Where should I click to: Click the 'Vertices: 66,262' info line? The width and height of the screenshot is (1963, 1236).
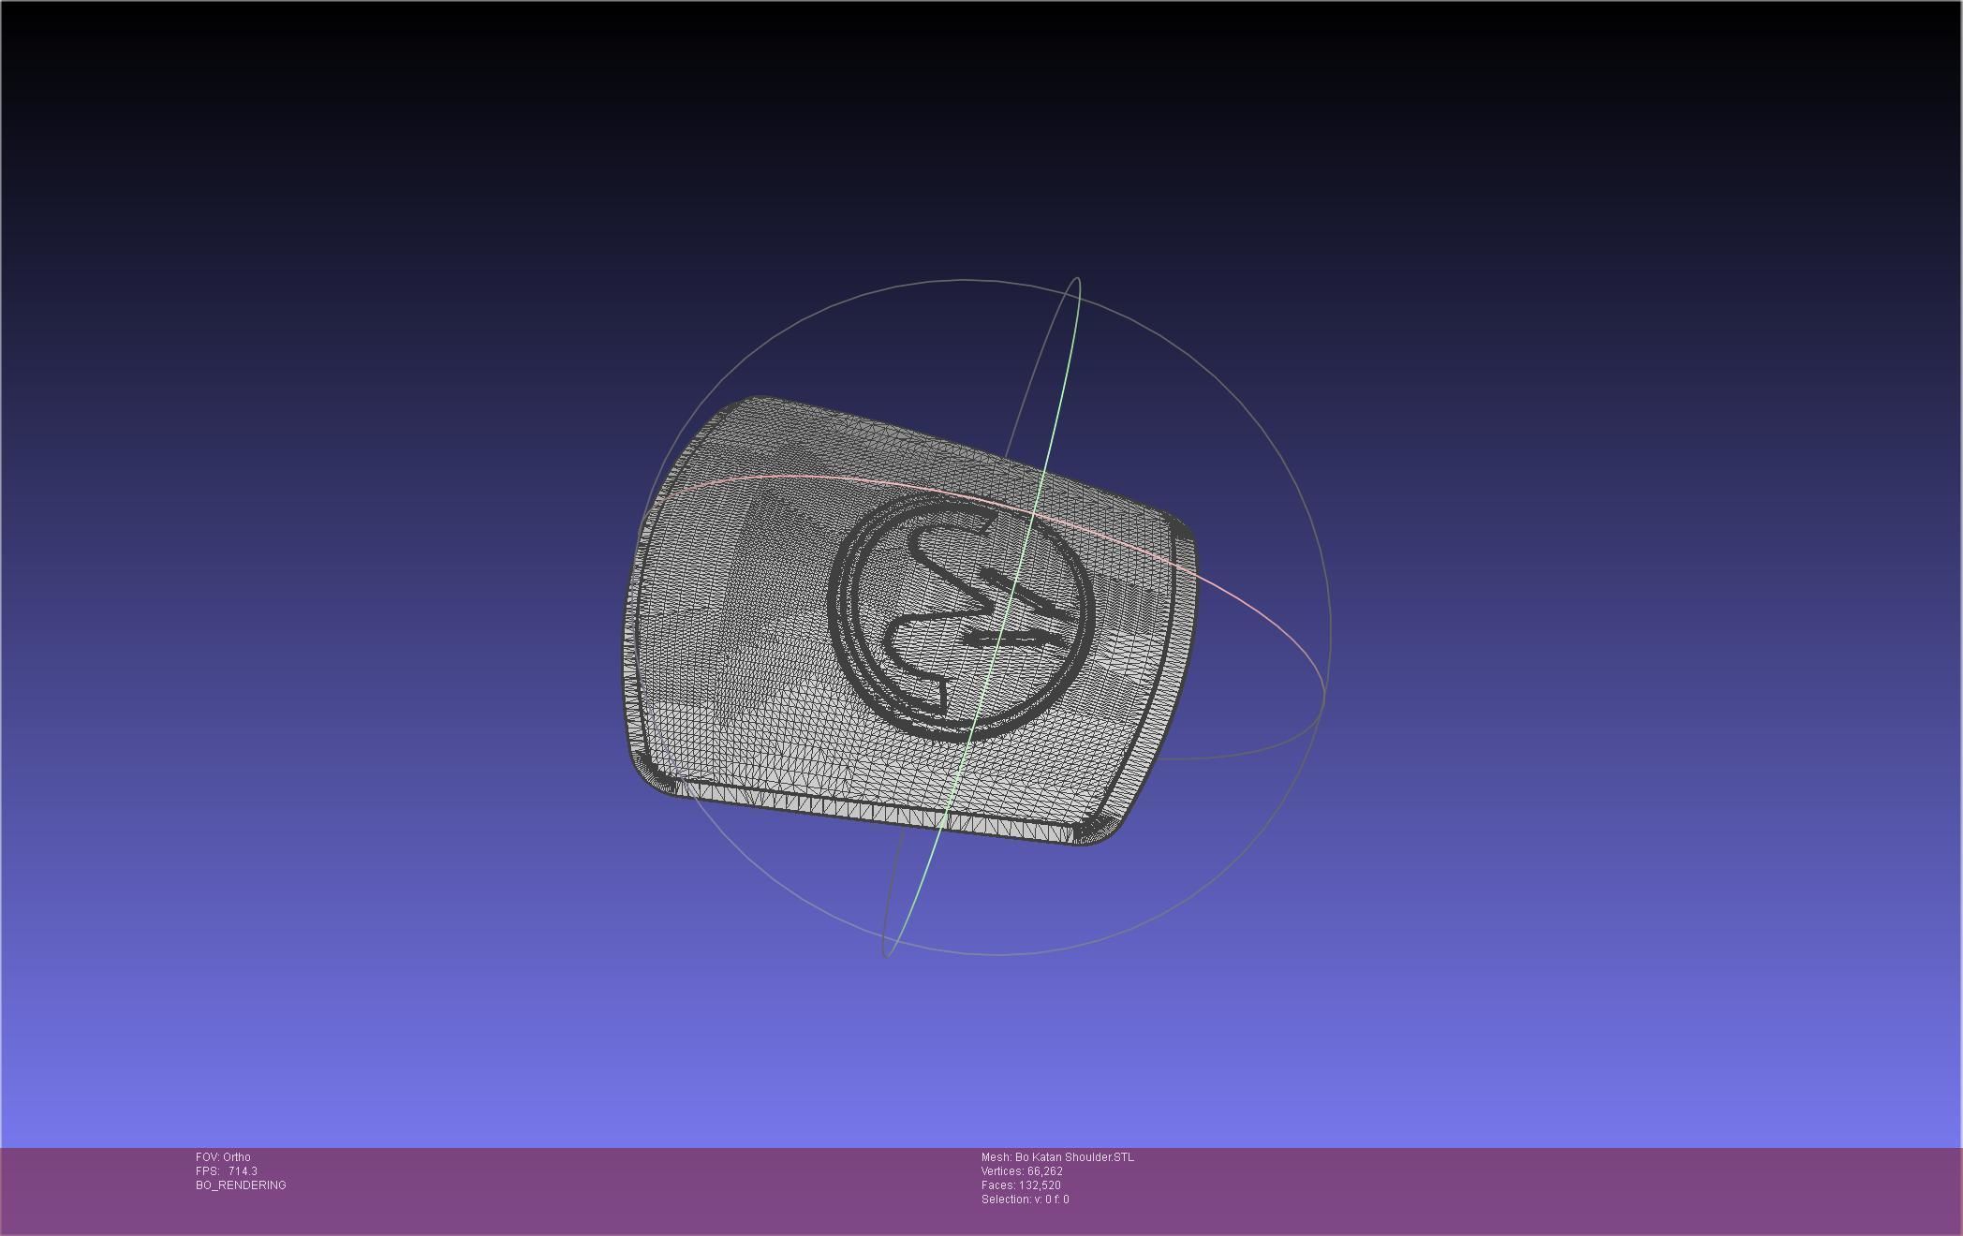pyautogui.click(x=1022, y=1171)
